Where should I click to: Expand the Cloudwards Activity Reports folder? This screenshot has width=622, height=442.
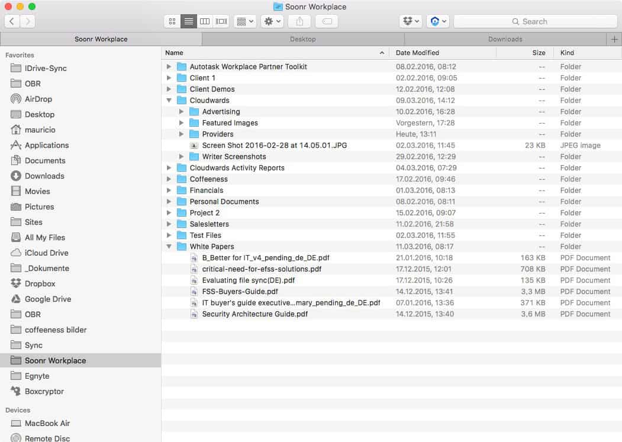(169, 168)
